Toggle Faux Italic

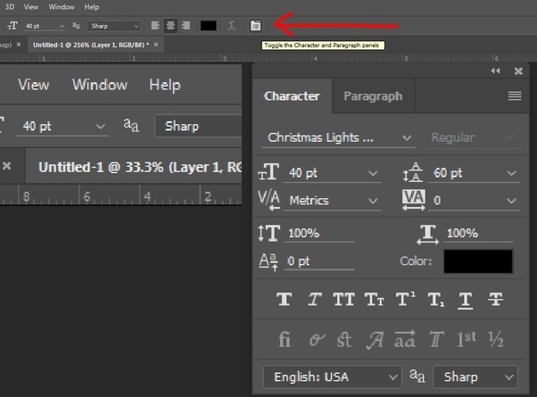click(314, 300)
